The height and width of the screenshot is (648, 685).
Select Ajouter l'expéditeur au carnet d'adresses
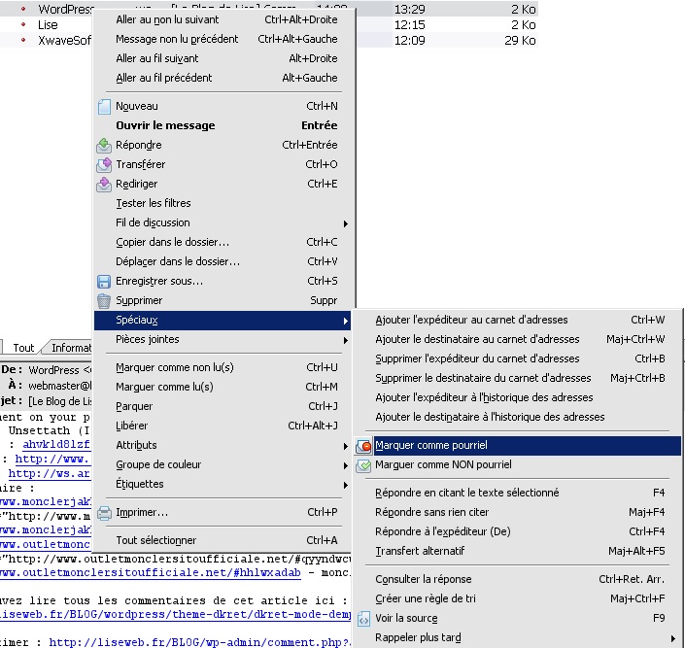471,320
